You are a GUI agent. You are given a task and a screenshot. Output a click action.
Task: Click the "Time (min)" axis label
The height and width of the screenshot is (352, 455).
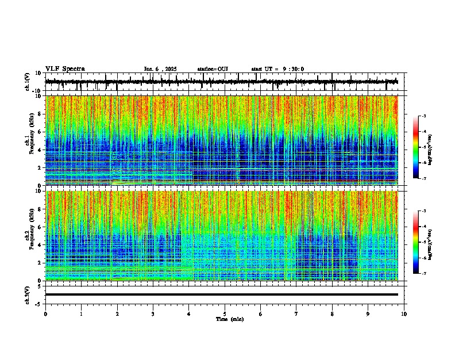pyautogui.click(x=230, y=319)
